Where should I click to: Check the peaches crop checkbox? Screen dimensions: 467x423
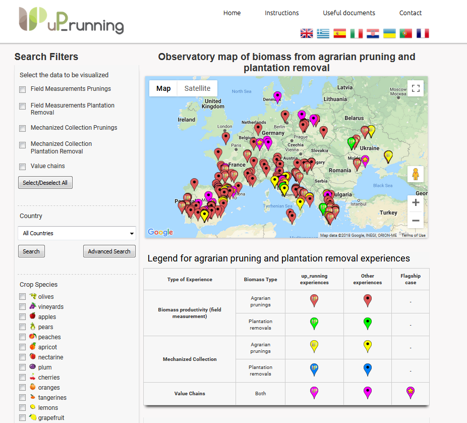(x=22, y=337)
